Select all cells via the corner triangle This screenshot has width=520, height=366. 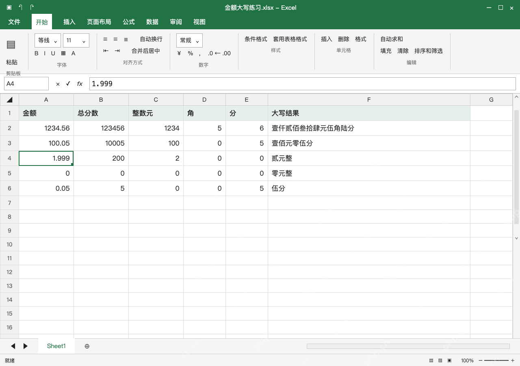click(x=9, y=100)
